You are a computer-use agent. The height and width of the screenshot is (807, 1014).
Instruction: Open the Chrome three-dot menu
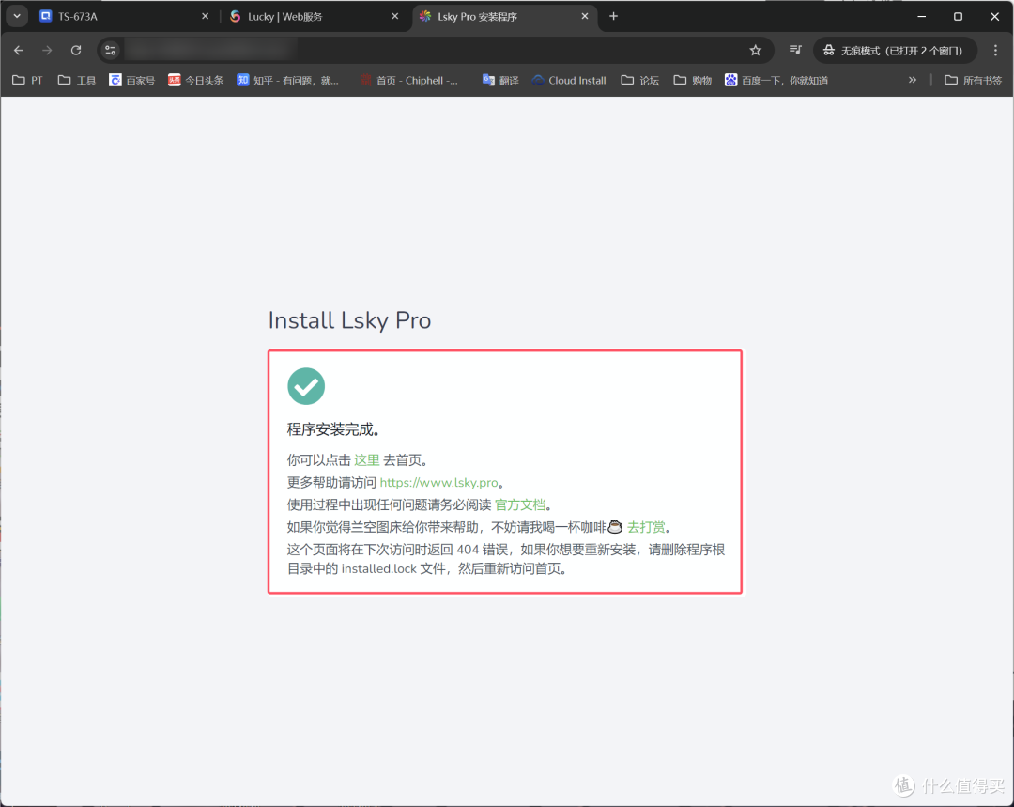(995, 50)
